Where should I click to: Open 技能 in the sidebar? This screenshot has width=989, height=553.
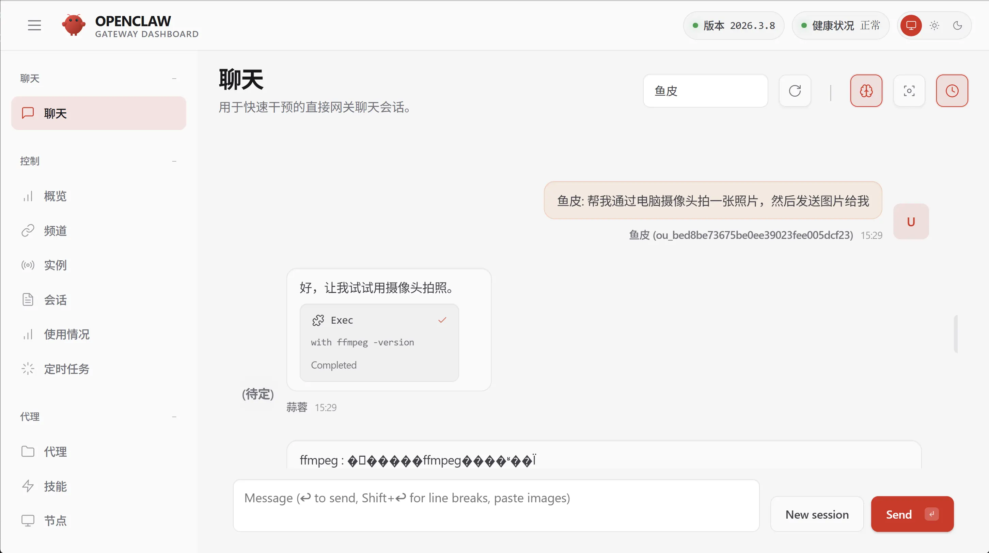click(x=55, y=486)
